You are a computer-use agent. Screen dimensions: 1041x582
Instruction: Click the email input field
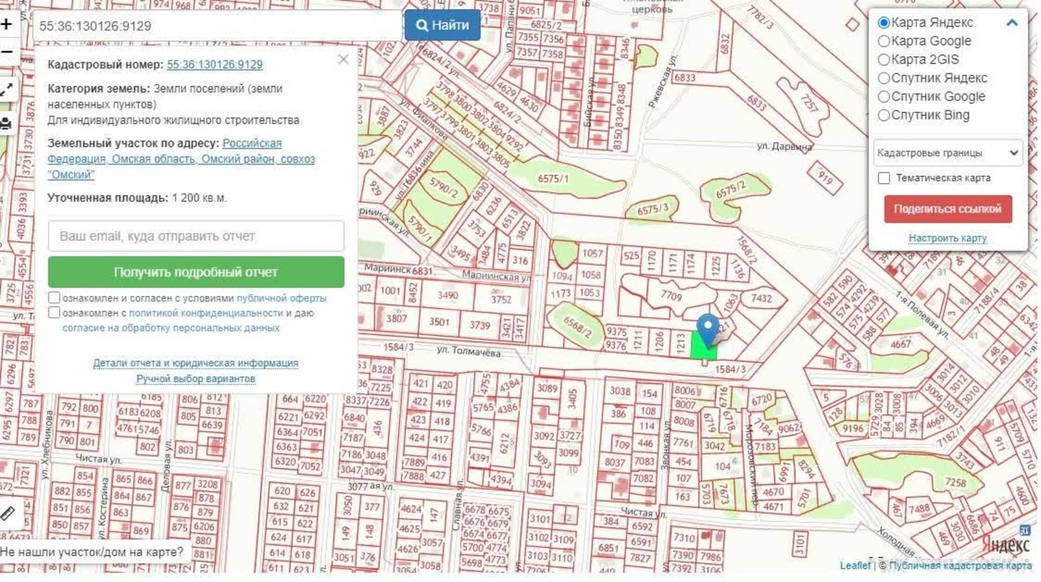[x=196, y=236]
